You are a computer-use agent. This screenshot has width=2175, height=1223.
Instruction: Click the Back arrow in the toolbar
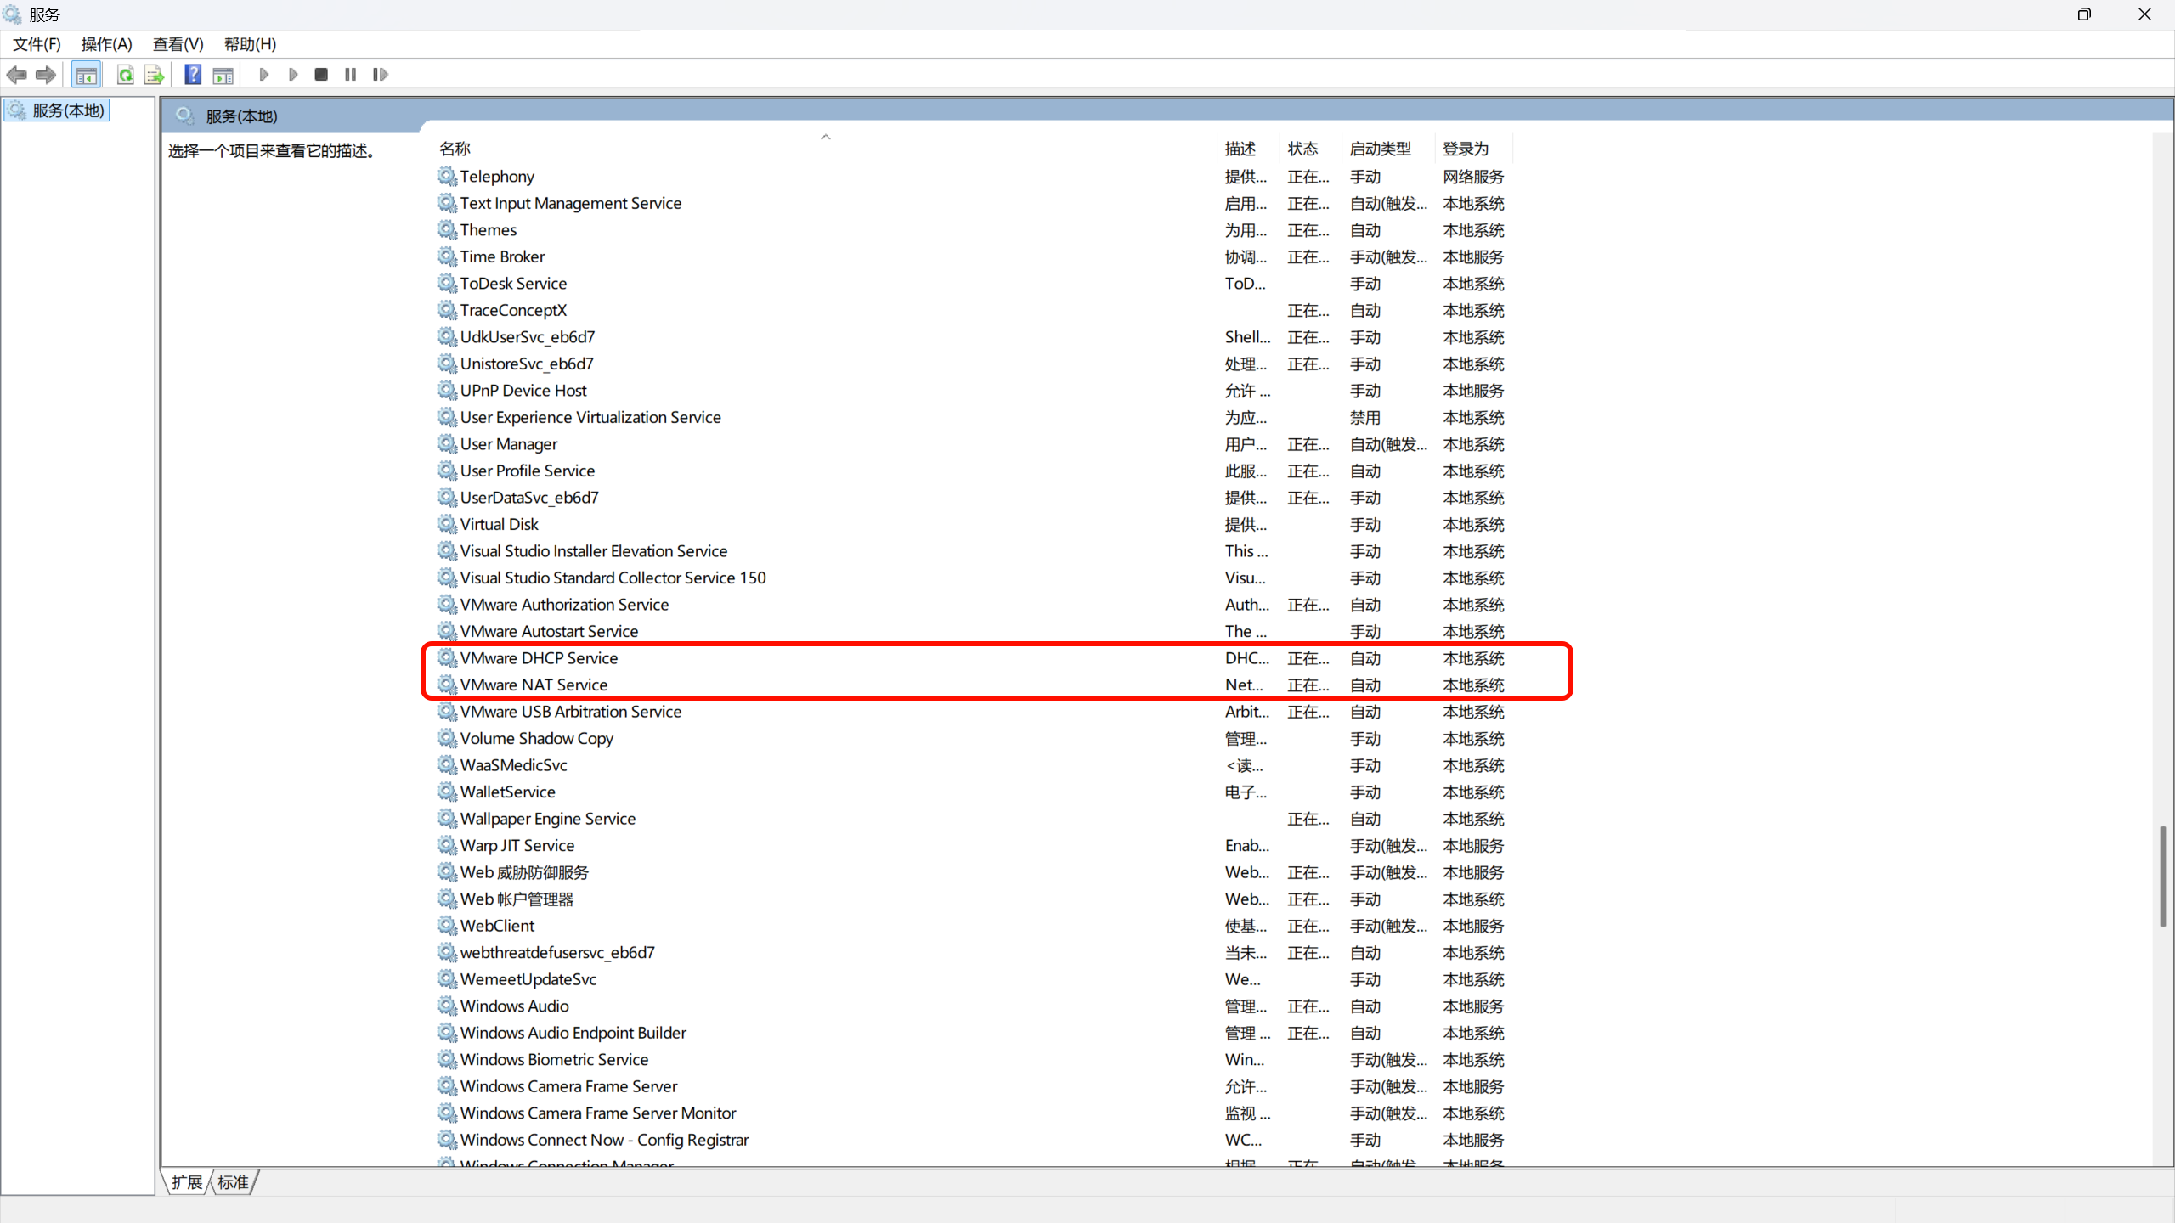(x=16, y=75)
